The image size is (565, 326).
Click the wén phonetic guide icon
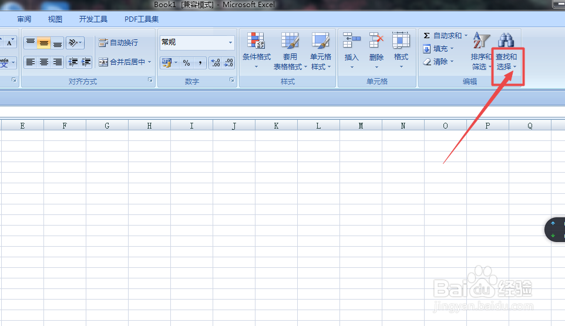coord(4,63)
